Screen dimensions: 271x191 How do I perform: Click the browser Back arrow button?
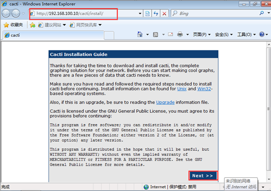[6, 13]
